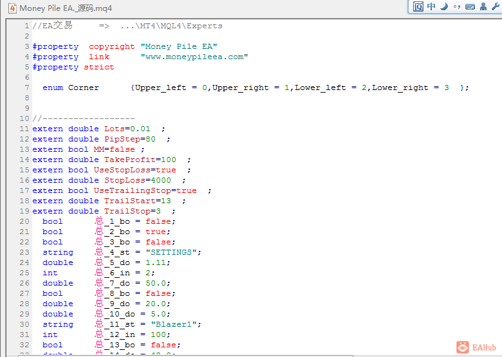Screen dimensions: 502x357
Task: Toggle the half-width moon icon
Action: (x=444, y=6)
